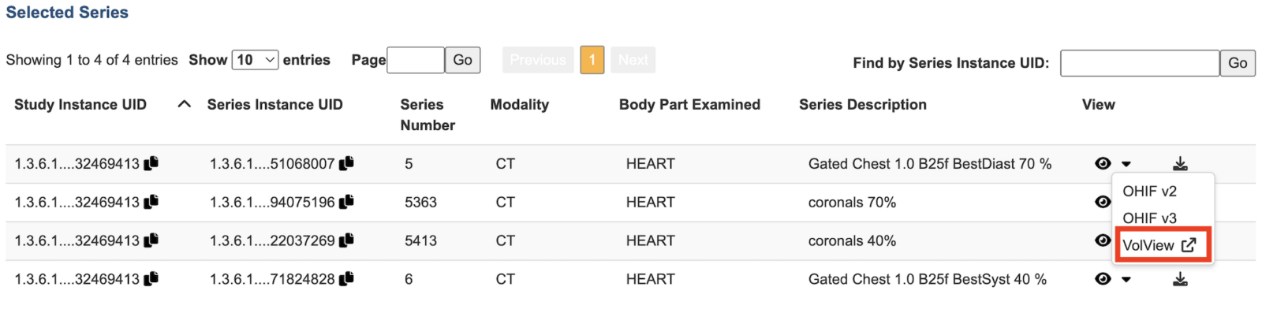Copy Series Instance UID ending 22037269
Screen dimensions: 1262x324
pyautogui.click(x=346, y=240)
